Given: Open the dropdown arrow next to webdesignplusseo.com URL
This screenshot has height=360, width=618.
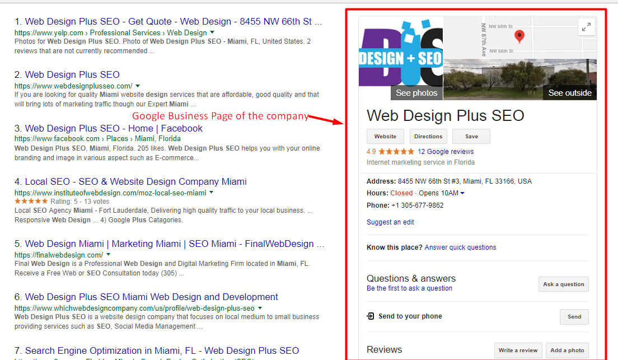Looking at the screenshot, I should pyautogui.click(x=138, y=86).
